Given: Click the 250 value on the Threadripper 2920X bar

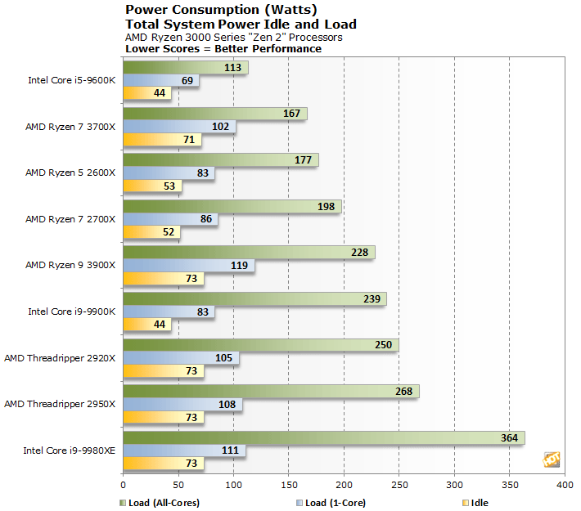Looking at the screenshot, I should 384,345.
